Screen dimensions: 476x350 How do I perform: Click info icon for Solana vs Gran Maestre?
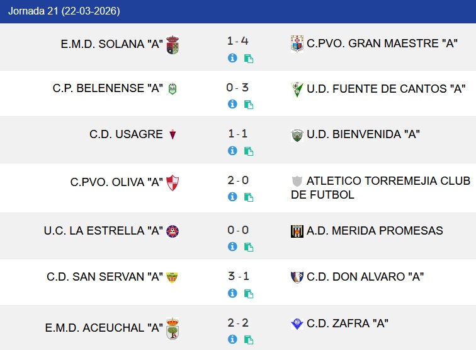tap(232, 58)
